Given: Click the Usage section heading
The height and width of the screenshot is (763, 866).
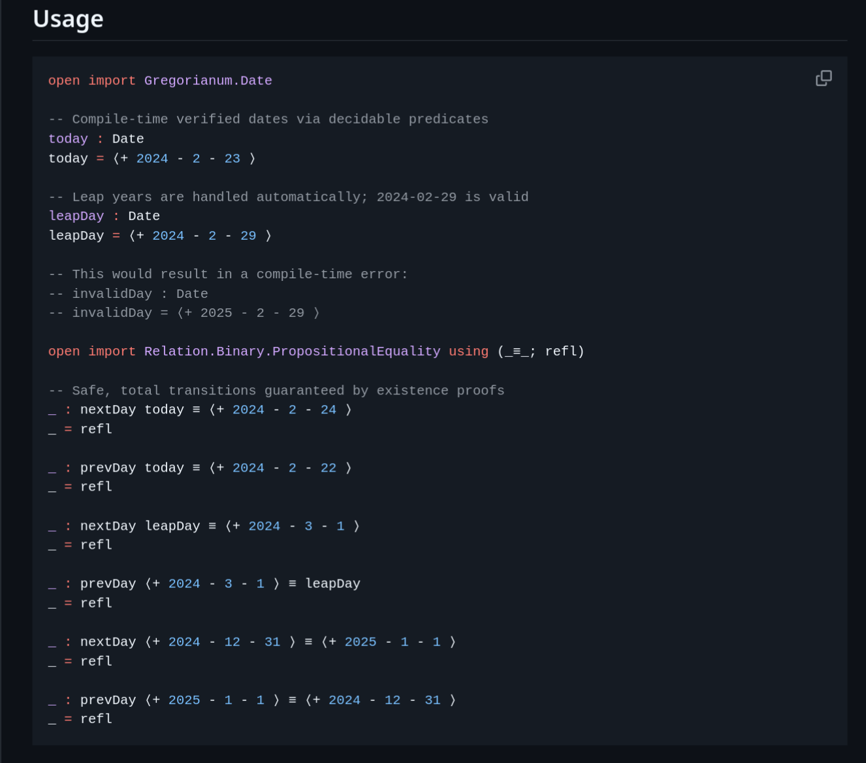Looking at the screenshot, I should (x=69, y=19).
